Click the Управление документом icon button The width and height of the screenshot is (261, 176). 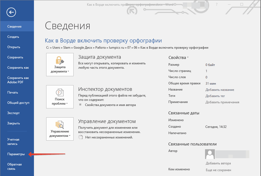pos(60,129)
